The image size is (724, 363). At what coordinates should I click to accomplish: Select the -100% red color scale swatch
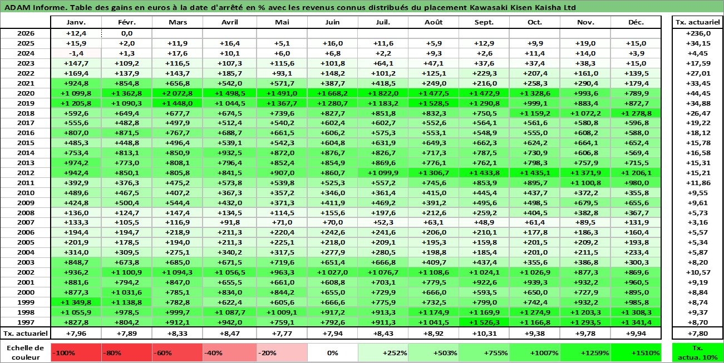pos(76,352)
